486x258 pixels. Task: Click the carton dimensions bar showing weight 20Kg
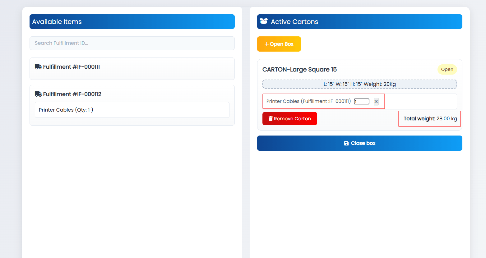(x=359, y=84)
